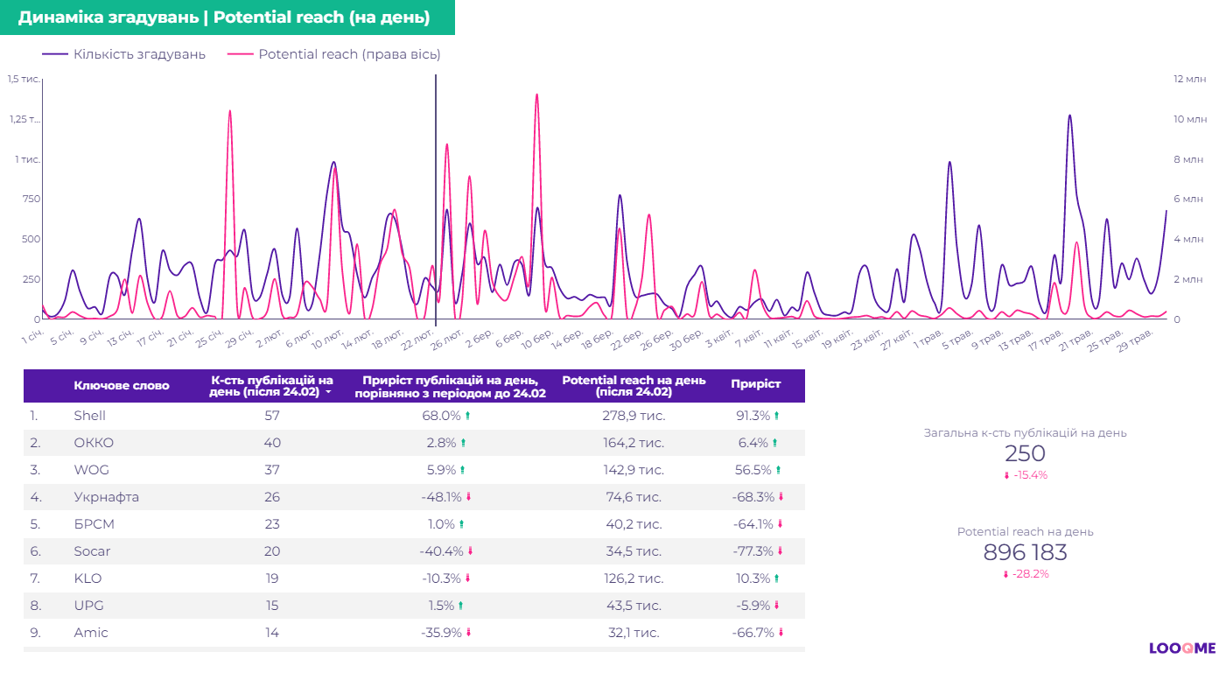Click the 164,2 тис. reach value
Viewport: 1219px width, 673px height.
coord(634,443)
